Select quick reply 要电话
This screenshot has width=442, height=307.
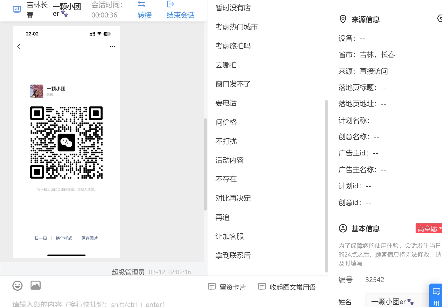tap(226, 103)
